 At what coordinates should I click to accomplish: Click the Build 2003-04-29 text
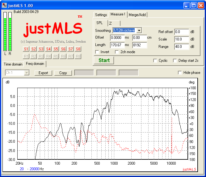pyautogui.click(x=26, y=12)
